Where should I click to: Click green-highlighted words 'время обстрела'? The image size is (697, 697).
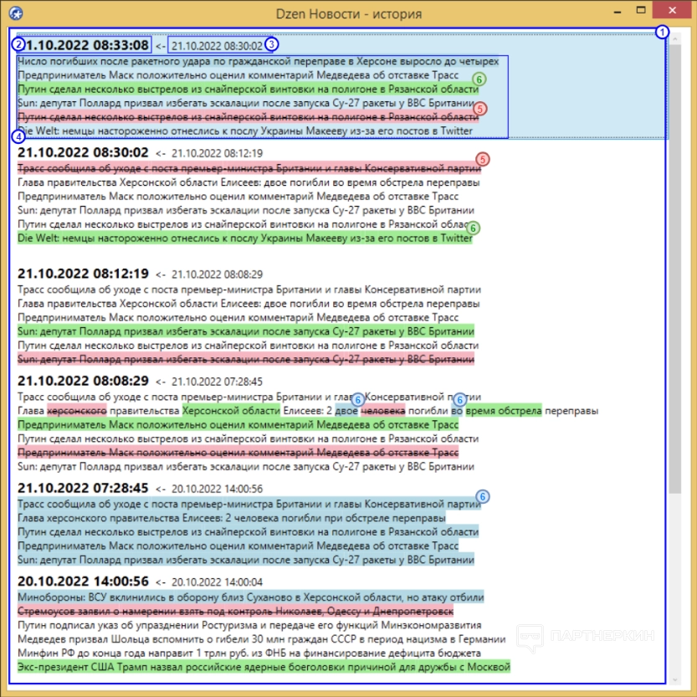click(504, 410)
